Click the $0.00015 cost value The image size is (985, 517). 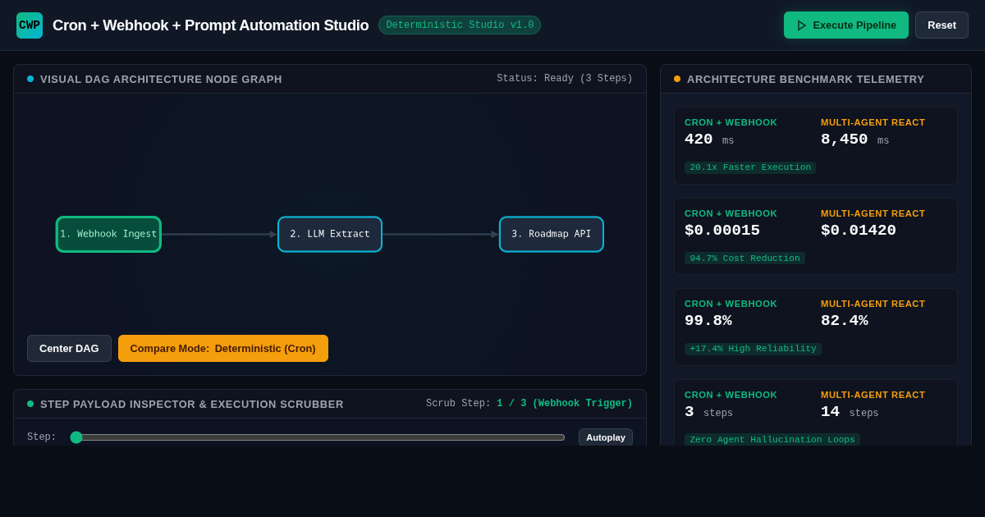(x=722, y=231)
